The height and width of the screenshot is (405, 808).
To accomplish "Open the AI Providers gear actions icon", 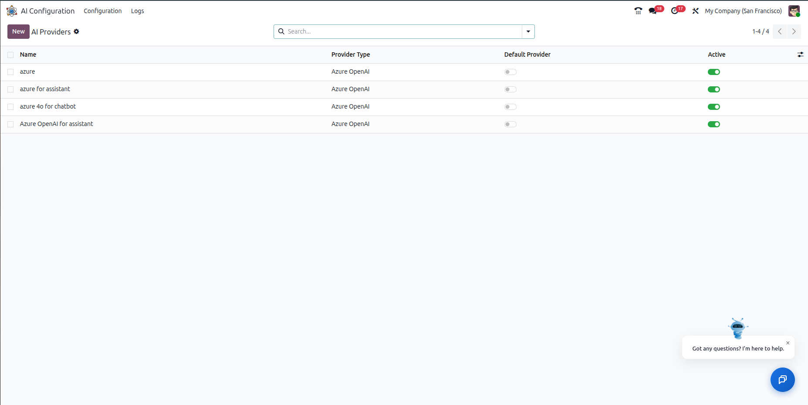I will [77, 31].
